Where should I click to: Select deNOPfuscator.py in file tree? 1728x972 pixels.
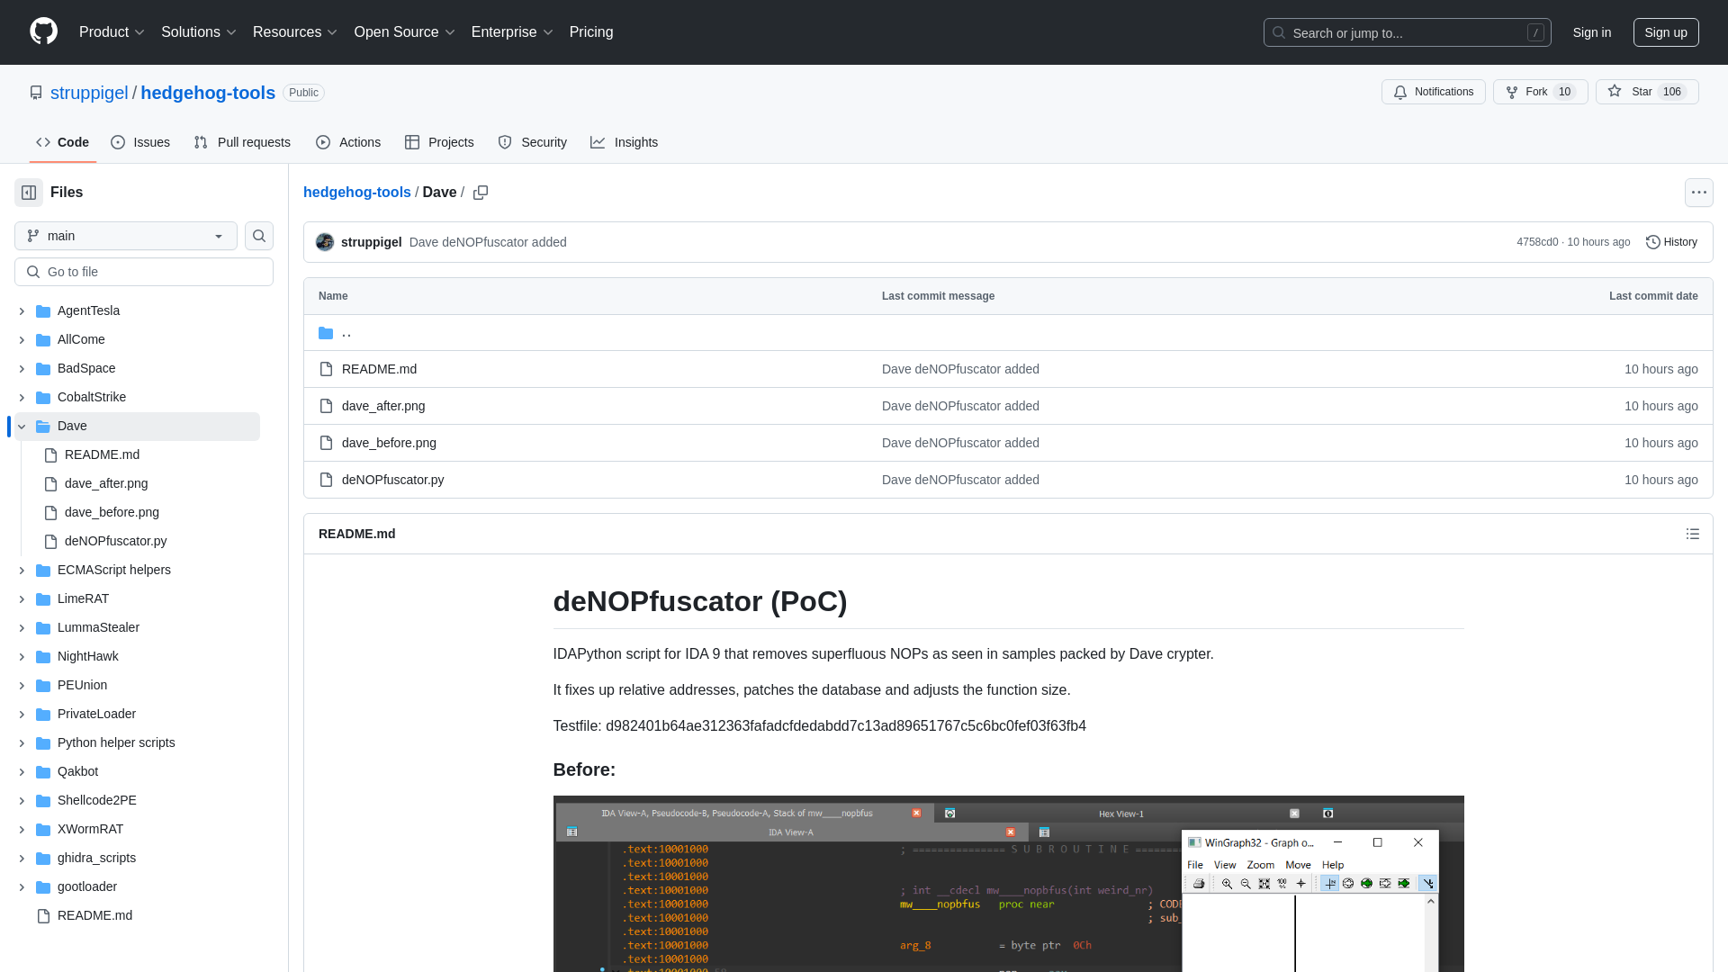pos(115,542)
